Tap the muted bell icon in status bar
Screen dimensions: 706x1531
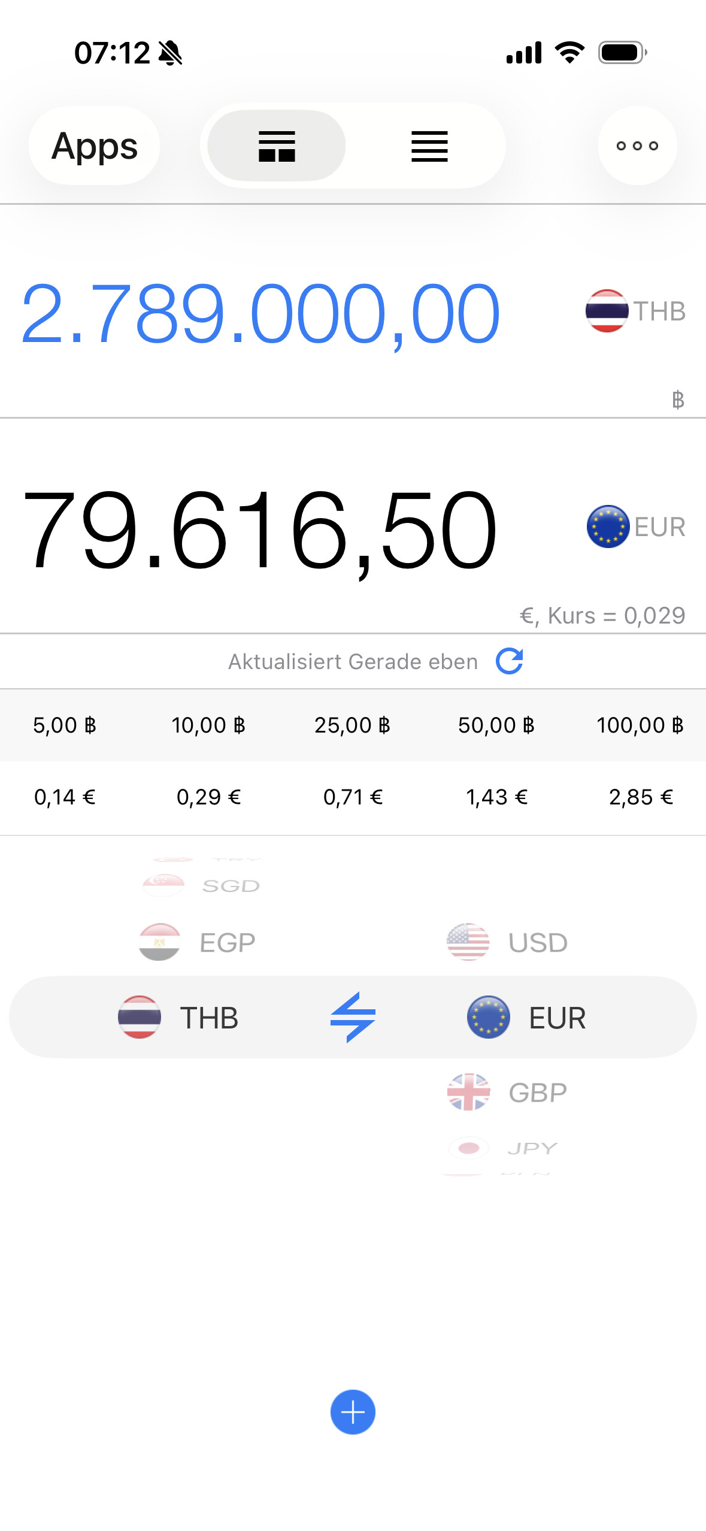[171, 53]
